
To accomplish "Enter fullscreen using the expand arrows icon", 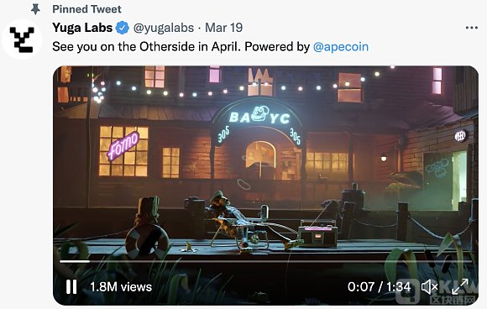I will (x=459, y=286).
